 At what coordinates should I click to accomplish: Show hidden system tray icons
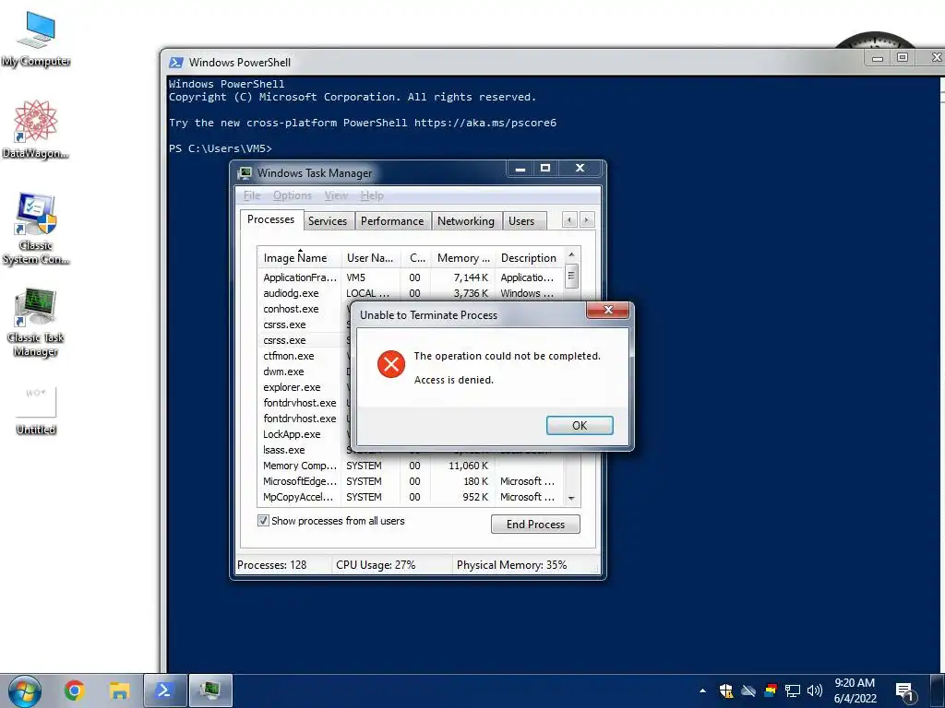tap(702, 690)
